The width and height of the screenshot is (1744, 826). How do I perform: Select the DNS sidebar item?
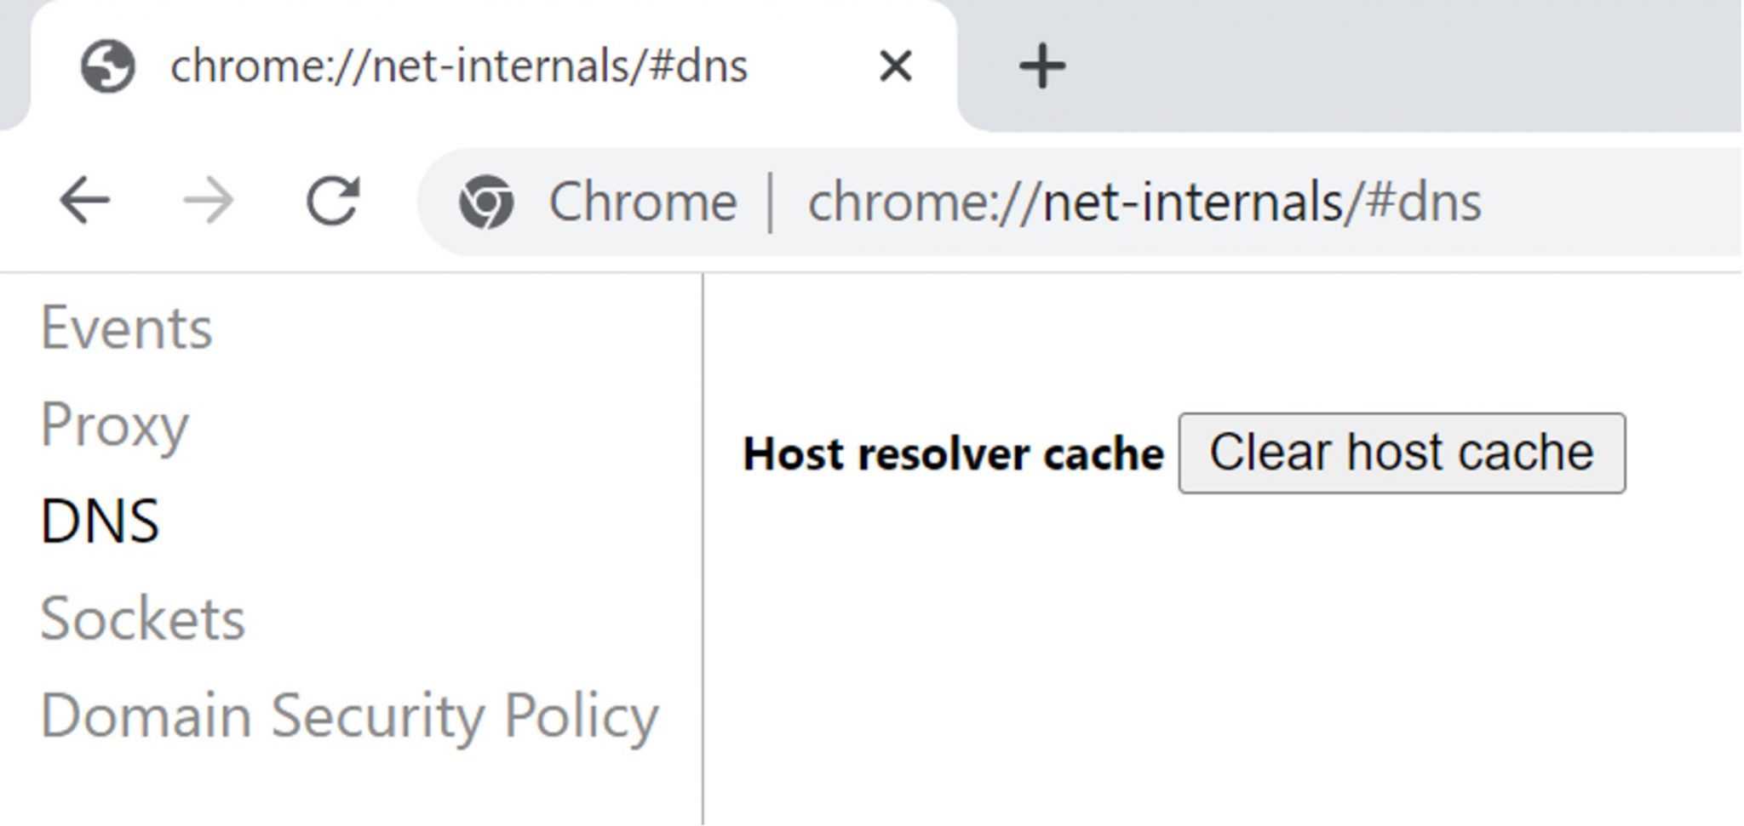pyautogui.click(x=100, y=521)
